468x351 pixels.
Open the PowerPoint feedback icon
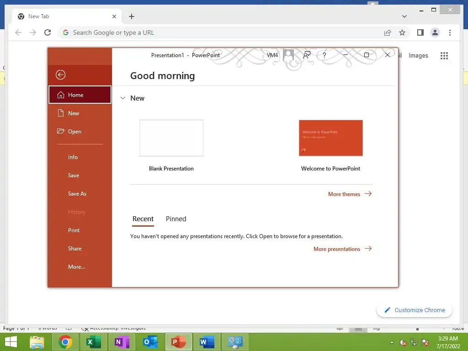(307, 55)
